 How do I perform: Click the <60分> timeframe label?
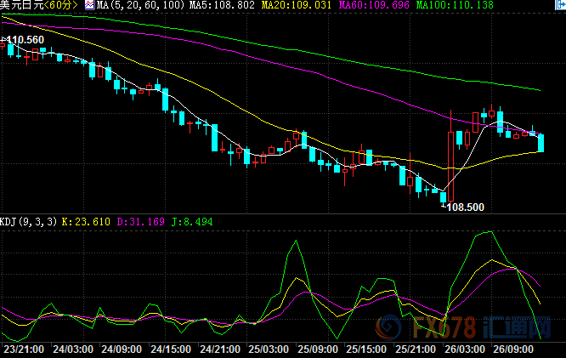point(60,5)
